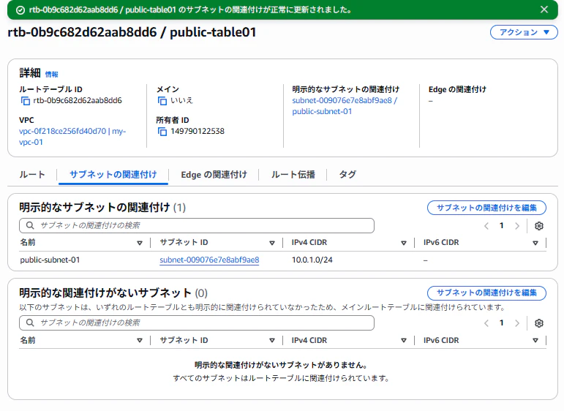Open subnet-009076e7e8abf9ae8 link in table row
Viewport: 564px width, 411px height.
(209, 260)
